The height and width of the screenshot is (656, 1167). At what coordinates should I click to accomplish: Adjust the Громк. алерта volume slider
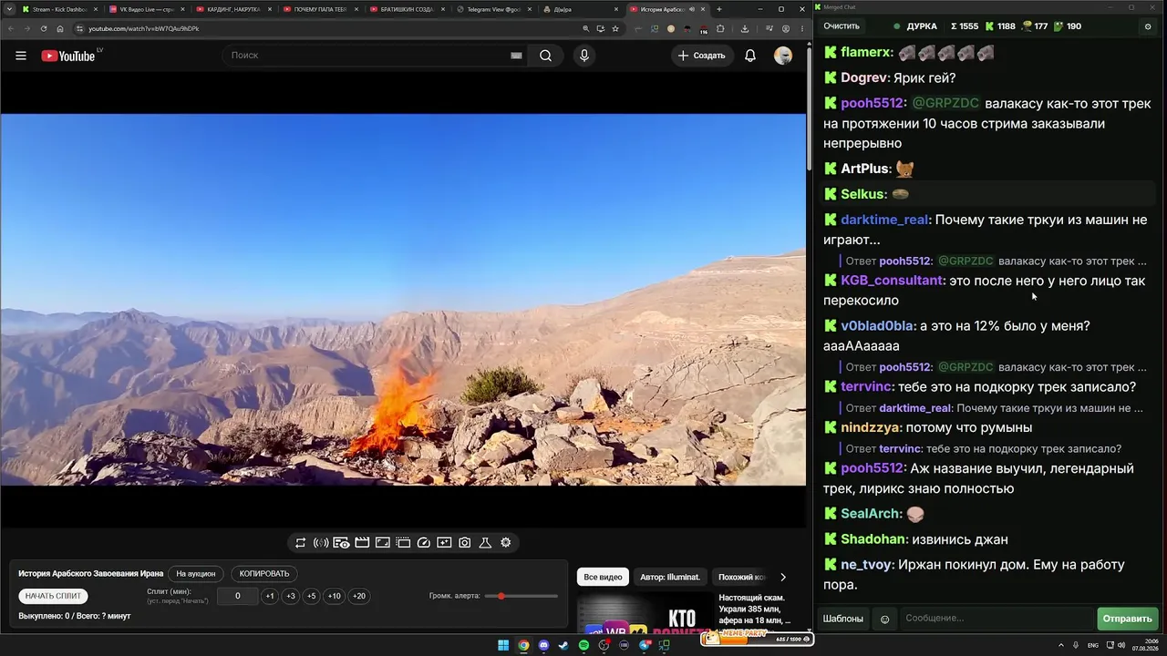(522, 596)
